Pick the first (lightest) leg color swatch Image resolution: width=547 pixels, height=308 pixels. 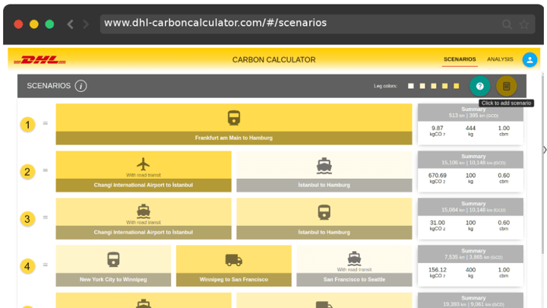point(411,86)
